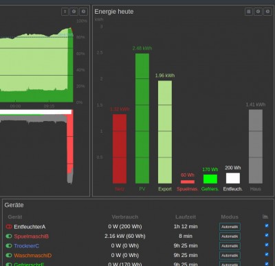
Task: Click the Gerät column header
Action: click(x=15, y=217)
